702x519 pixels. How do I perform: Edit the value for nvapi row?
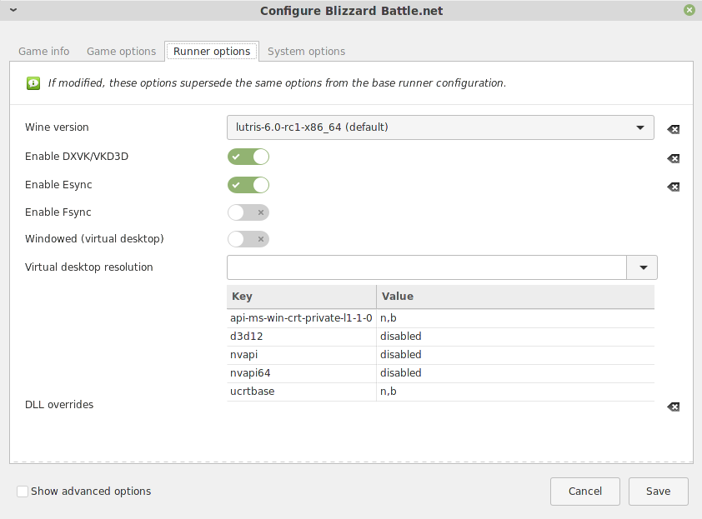[x=515, y=355]
